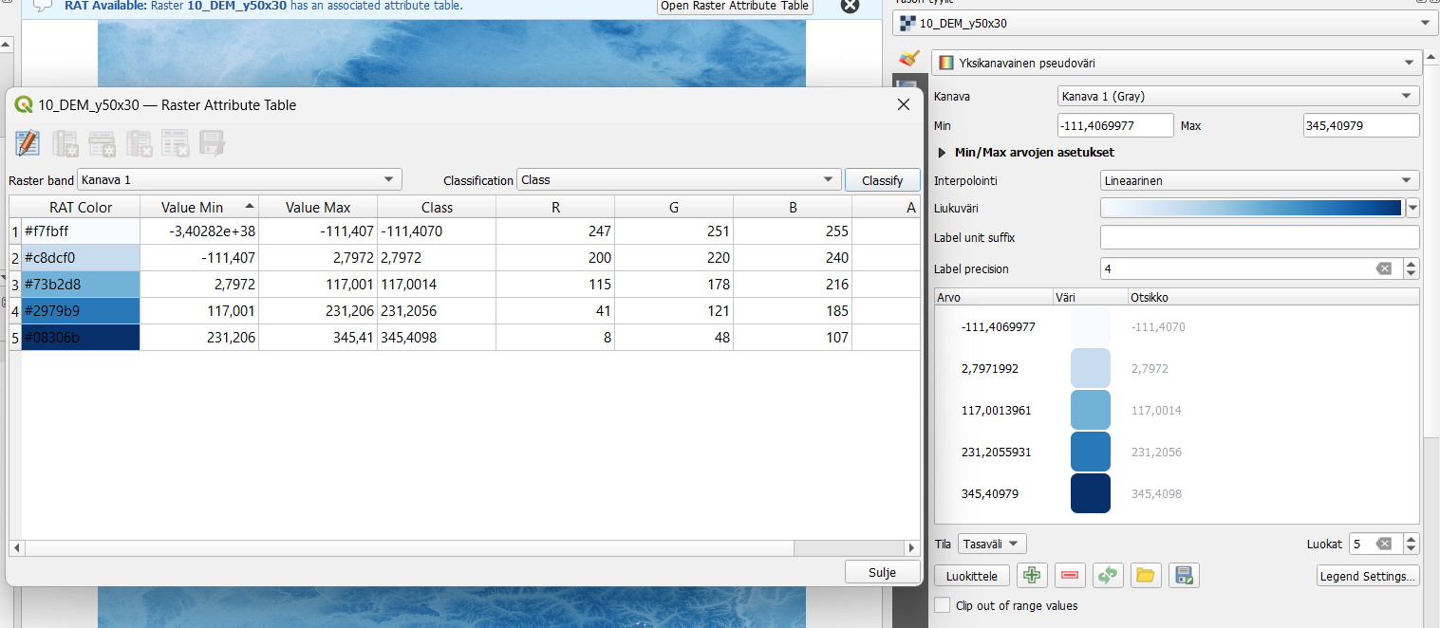The width and height of the screenshot is (1440, 628).
Task: Click Class cell 2,7972
Action: point(437,257)
